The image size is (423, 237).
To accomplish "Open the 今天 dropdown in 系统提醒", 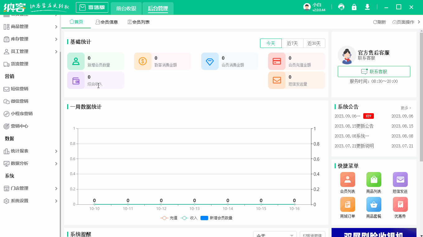I will click(x=274, y=235).
